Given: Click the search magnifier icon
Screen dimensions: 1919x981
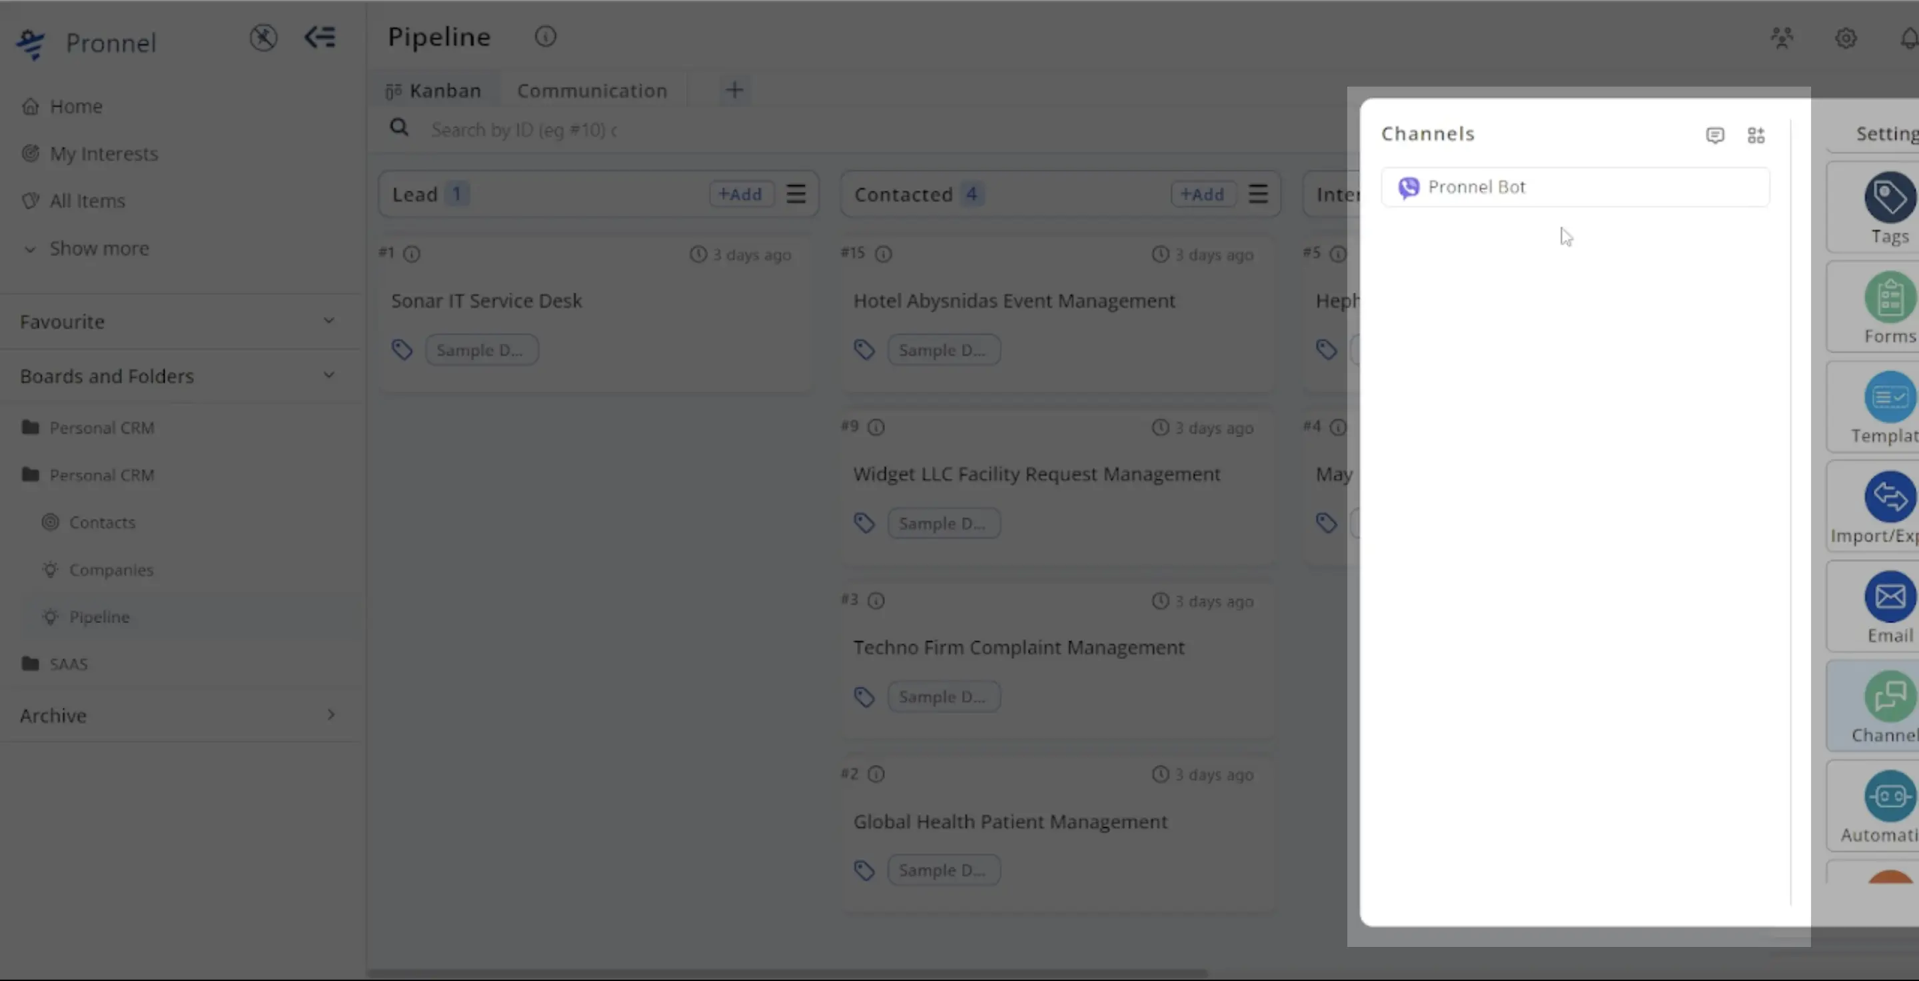Looking at the screenshot, I should pyautogui.click(x=399, y=128).
